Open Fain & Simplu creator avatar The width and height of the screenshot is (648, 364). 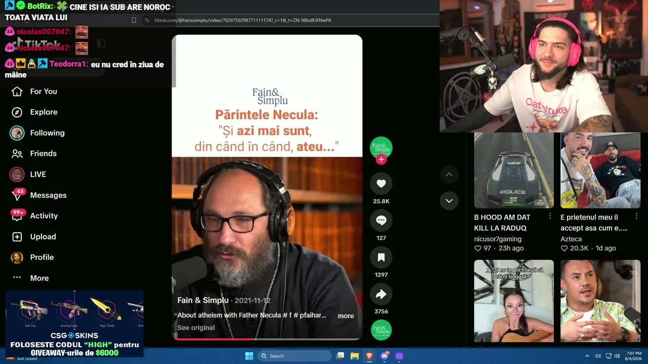tap(381, 148)
